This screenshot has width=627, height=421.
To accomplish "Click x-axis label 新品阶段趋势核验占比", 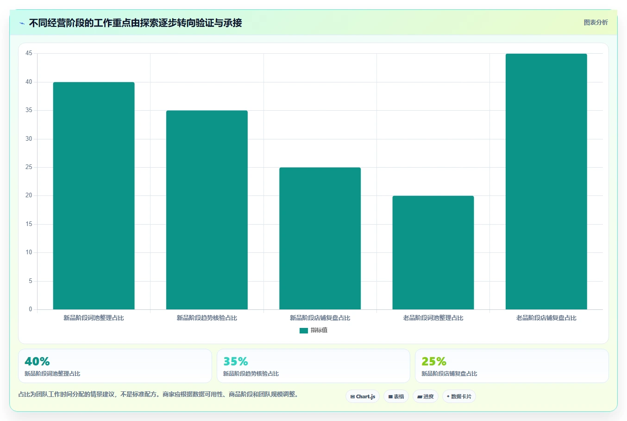I will 207,318.
